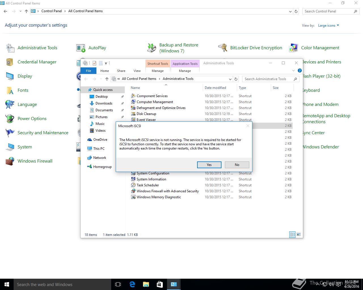Open Administrative Tools icon in Control Panel
The width and height of the screenshot is (363, 290).
(x=10, y=48)
